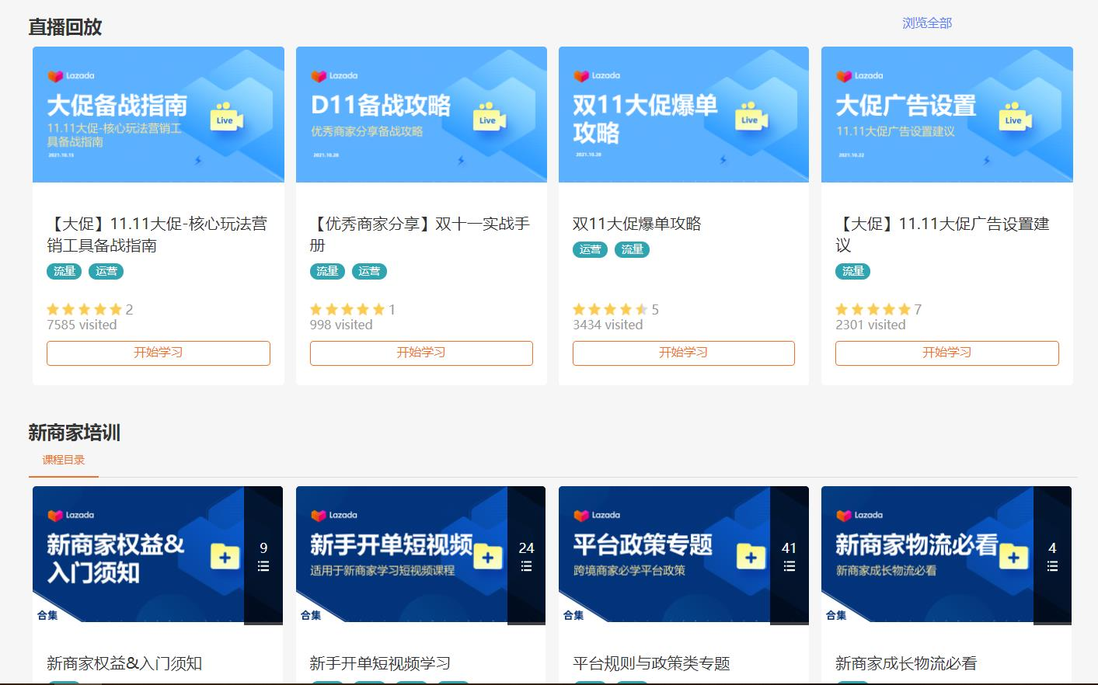The width and height of the screenshot is (1098, 685).
Task: Click the folder-plus icon on 新商家权益&入门须知 collection
Action: point(223,556)
